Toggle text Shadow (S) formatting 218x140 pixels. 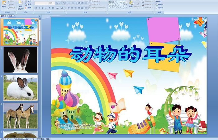pos(50,8)
